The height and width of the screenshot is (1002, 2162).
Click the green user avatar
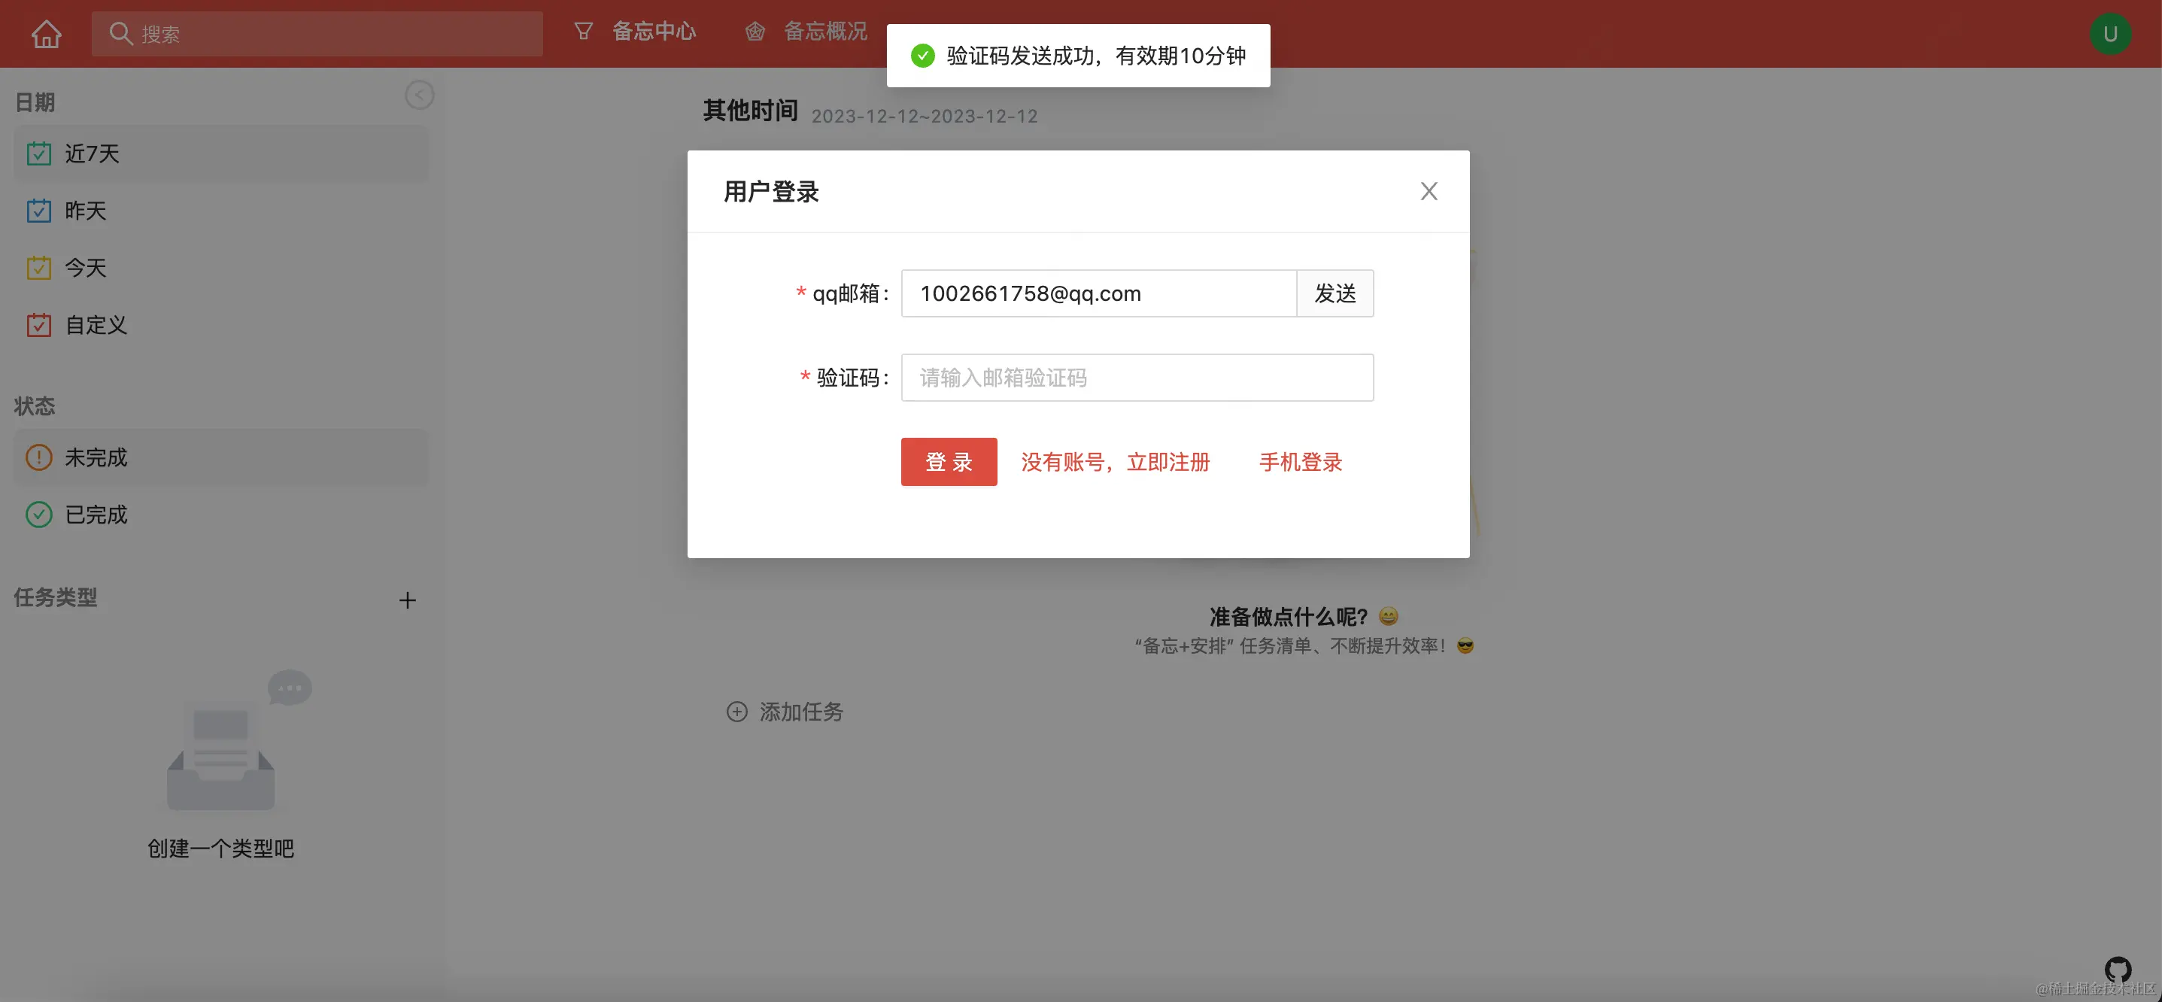click(x=2109, y=35)
